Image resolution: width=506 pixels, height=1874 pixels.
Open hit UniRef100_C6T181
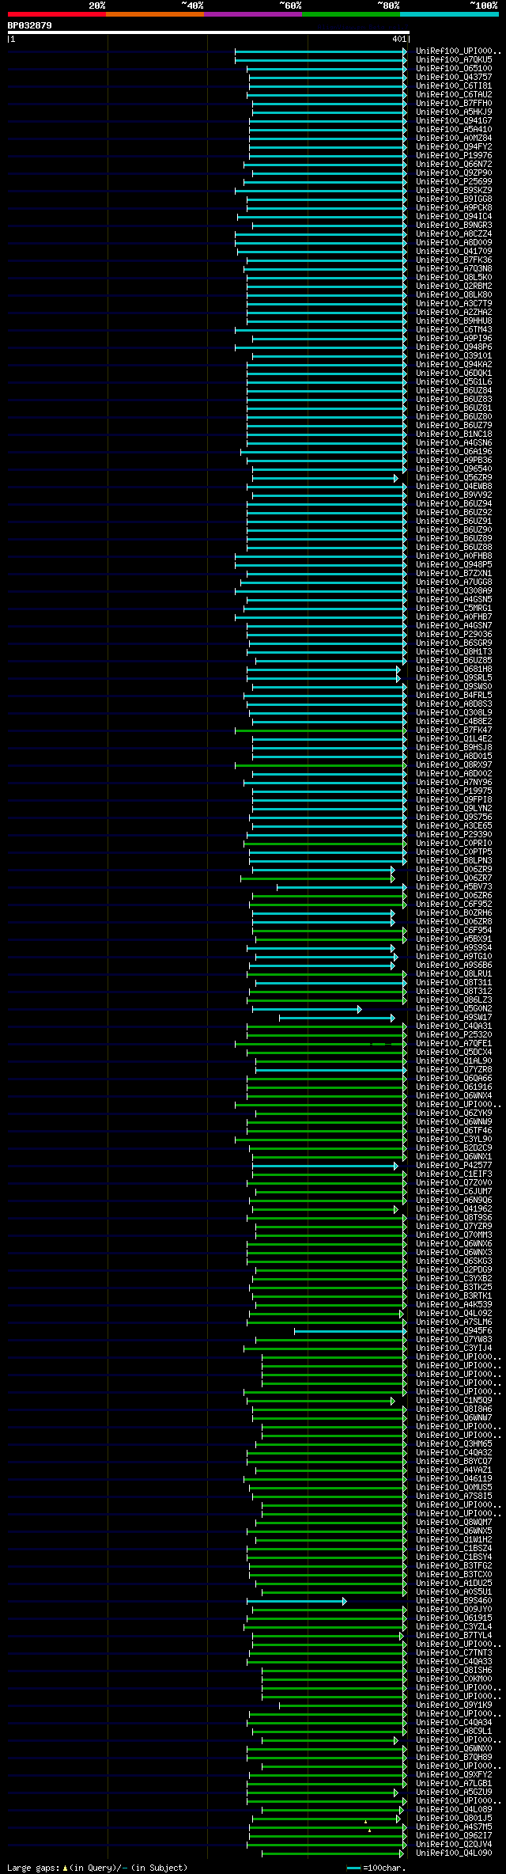(454, 86)
